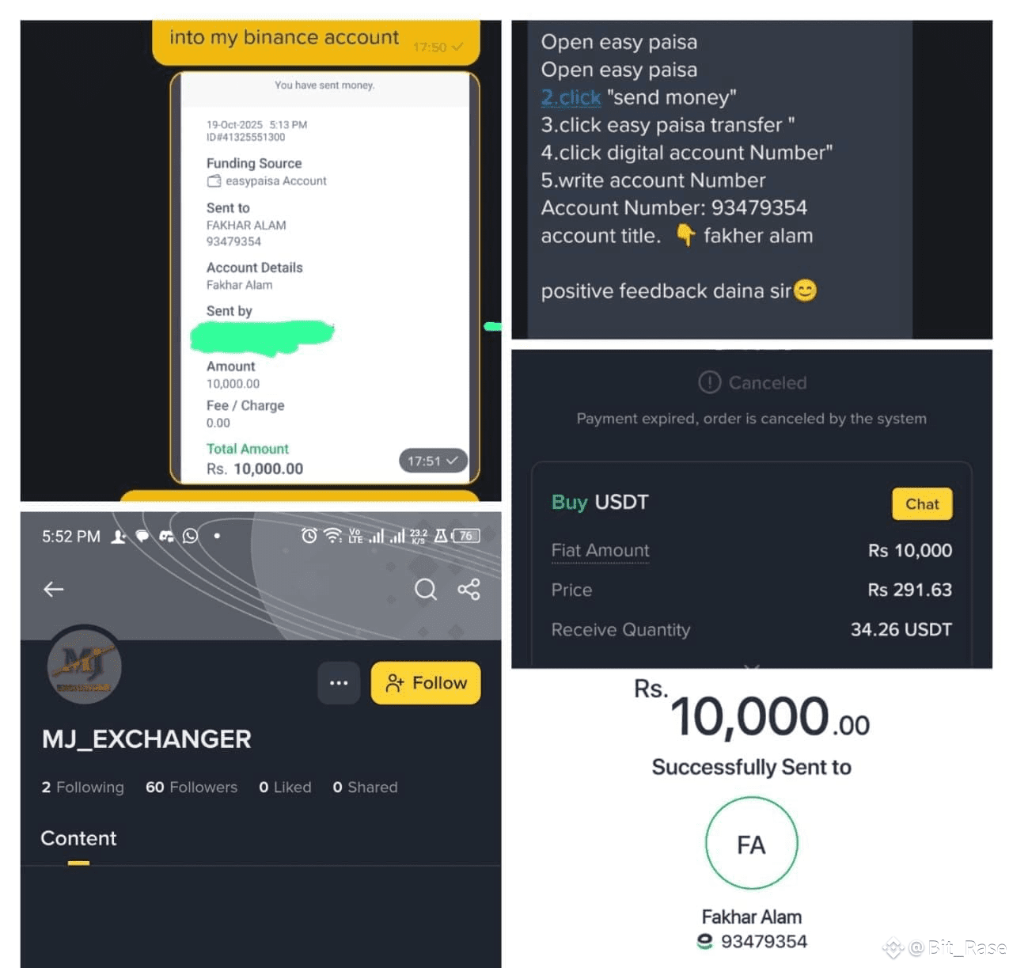This screenshot has width=1013, height=968.
Task: Open the three-dots more options button
Action: pyautogui.click(x=339, y=683)
